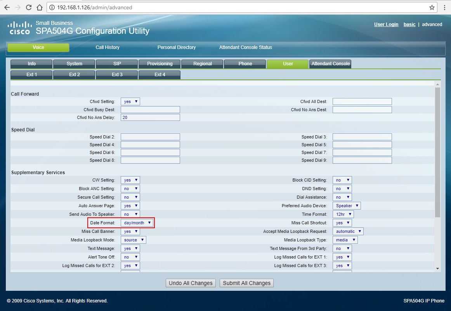Screen dimensions: 451x311
Task: Open the Date Format dropdown
Action: [137, 223]
